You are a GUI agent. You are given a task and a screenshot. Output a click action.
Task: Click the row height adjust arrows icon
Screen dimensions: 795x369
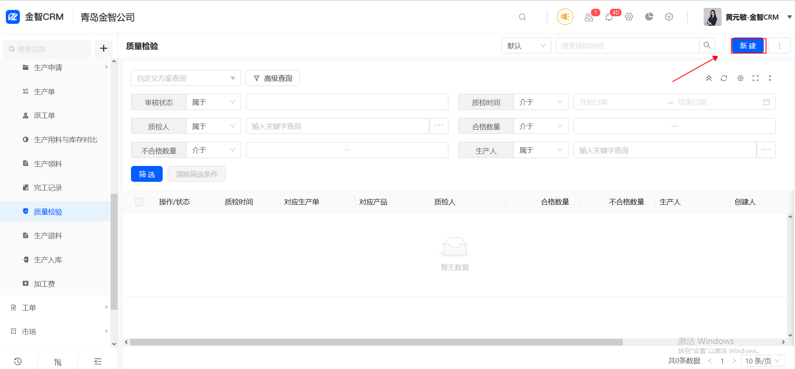click(x=770, y=78)
